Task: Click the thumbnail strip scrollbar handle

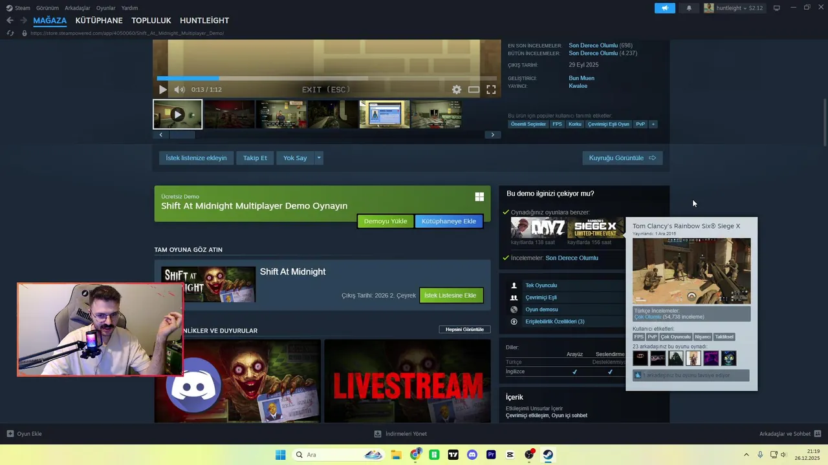Action: tap(182, 135)
